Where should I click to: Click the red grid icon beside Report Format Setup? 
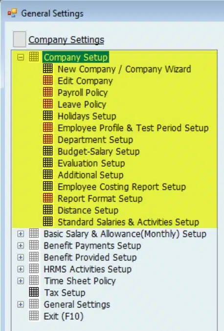(48, 198)
